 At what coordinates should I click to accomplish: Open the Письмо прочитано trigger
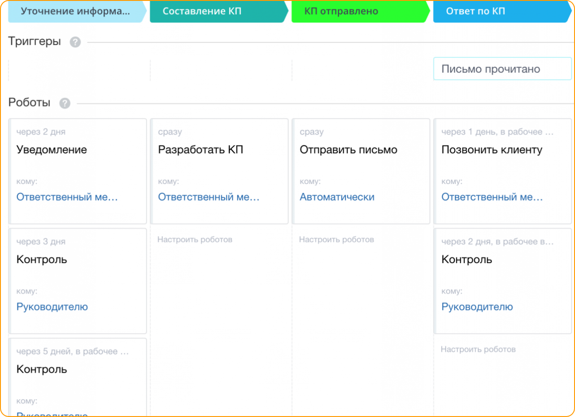pos(502,69)
